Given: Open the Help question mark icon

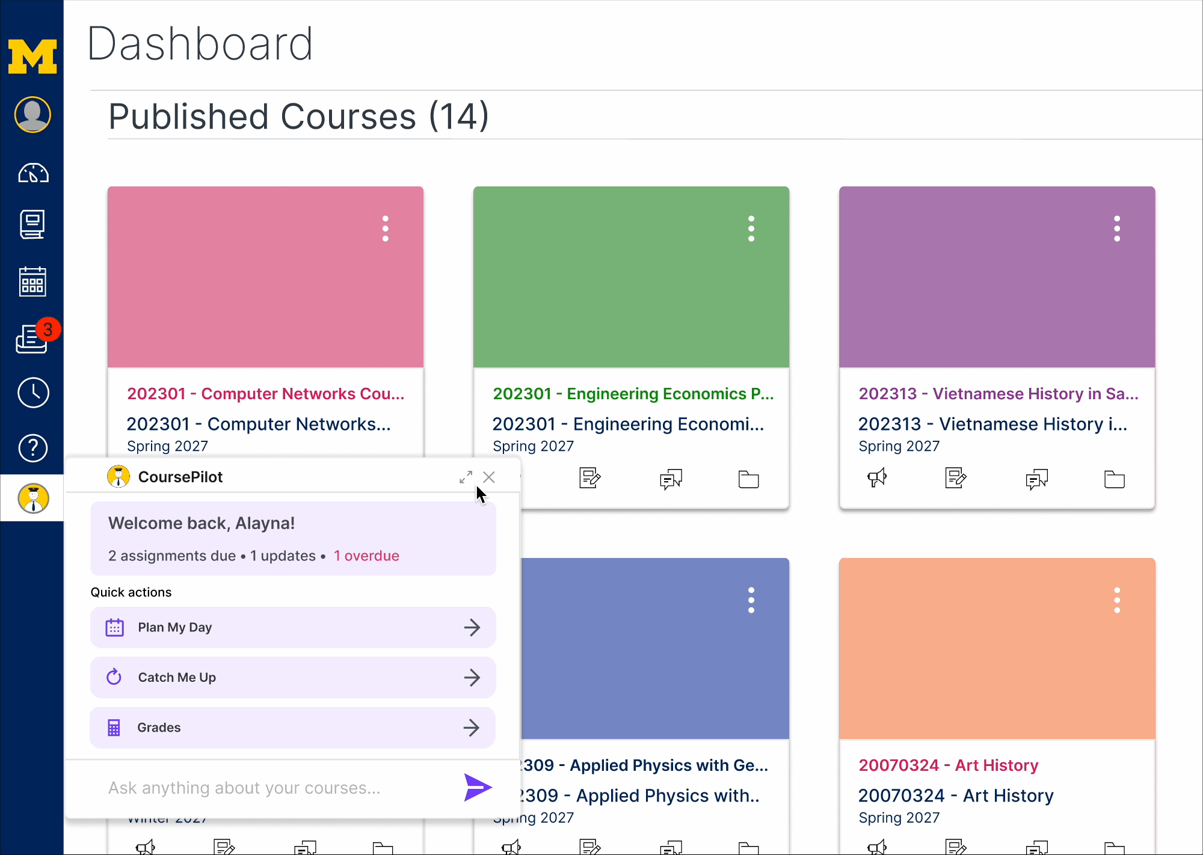Looking at the screenshot, I should pos(32,448).
